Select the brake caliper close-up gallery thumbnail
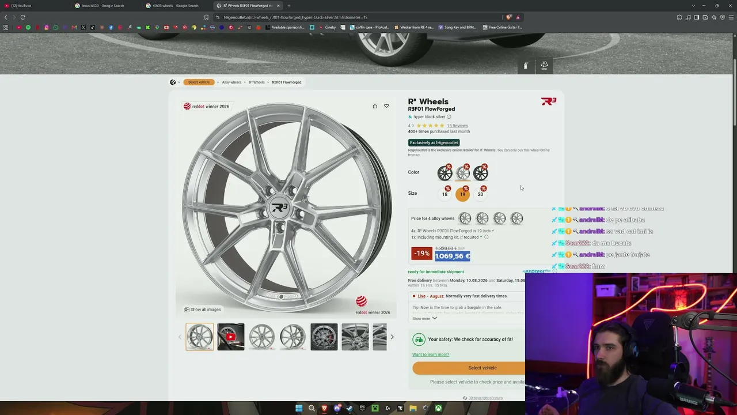This screenshot has height=415, width=737. (x=324, y=337)
